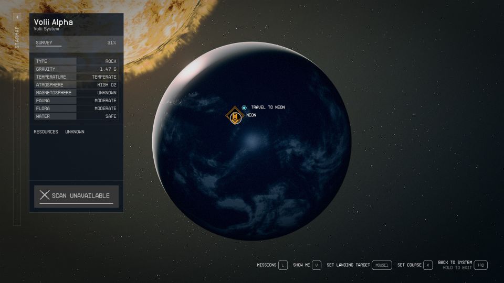Image resolution: width=504 pixels, height=283 pixels.
Task: Click the TAB key Back to System prompt
Action: (x=480, y=265)
